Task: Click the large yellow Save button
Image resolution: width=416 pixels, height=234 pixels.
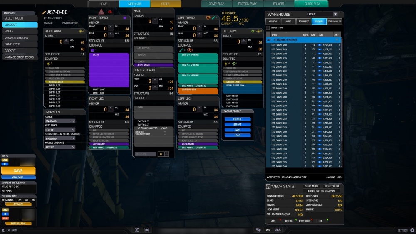Action: [18, 171]
